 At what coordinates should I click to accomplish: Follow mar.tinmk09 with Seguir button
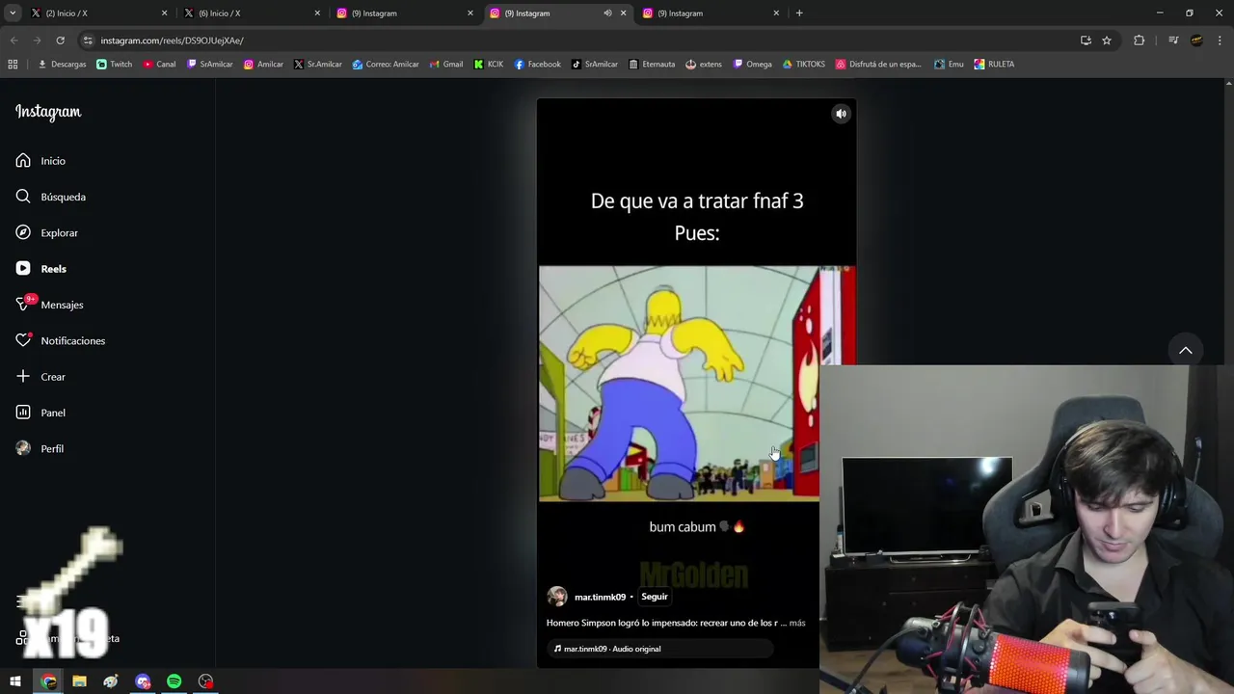(654, 597)
